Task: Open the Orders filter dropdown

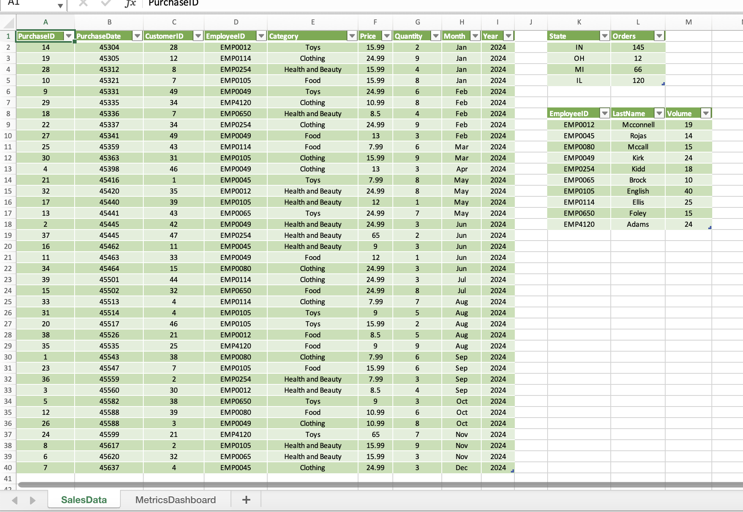Action: tap(660, 36)
